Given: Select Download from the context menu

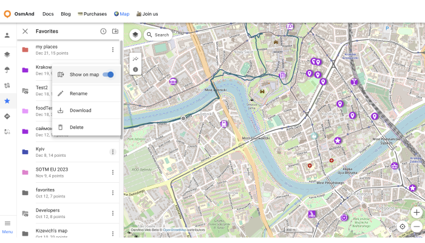Looking at the screenshot, I should tap(80, 111).
